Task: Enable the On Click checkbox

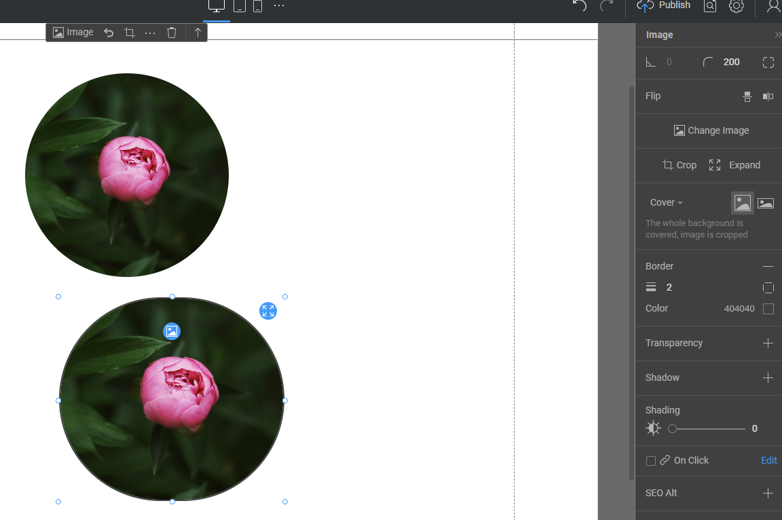Action: pyautogui.click(x=651, y=461)
